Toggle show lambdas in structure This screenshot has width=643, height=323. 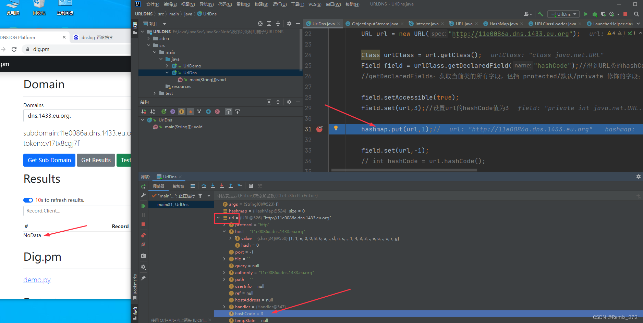(x=217, y=112)
